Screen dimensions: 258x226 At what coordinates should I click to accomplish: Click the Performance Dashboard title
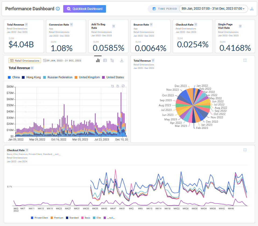tap(30, 9)
